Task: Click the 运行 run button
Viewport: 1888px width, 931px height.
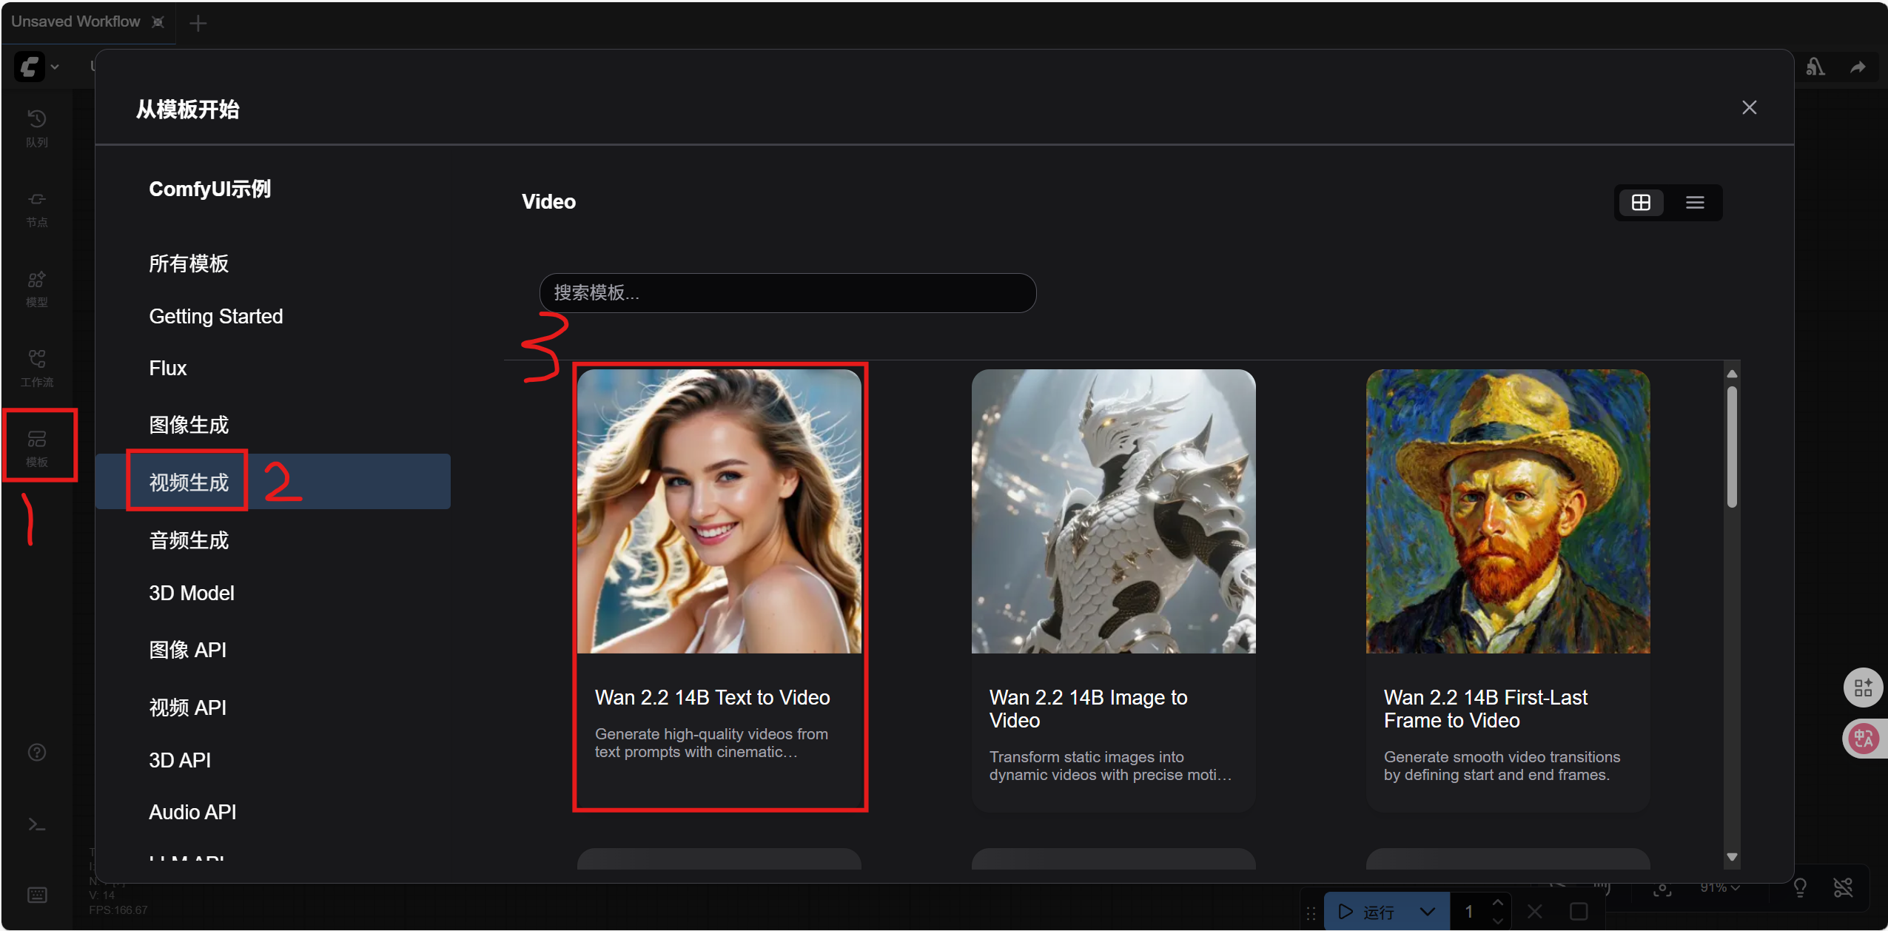Action: (x=1369, y=911)
